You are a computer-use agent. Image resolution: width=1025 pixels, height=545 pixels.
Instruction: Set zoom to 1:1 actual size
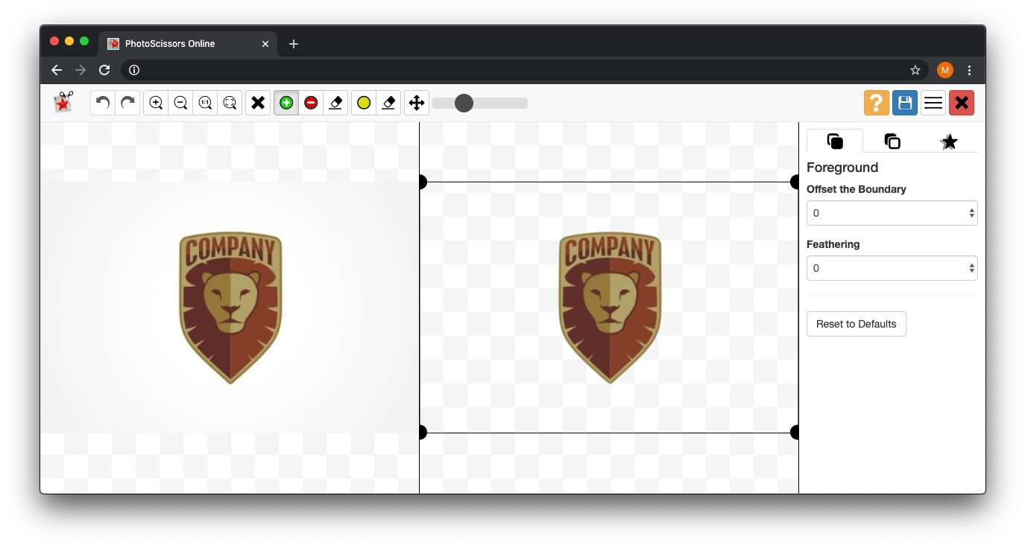(205, 103)
